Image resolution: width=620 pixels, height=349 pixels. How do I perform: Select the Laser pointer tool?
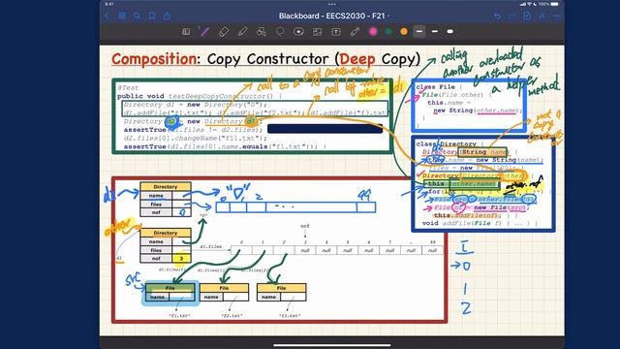click(x=355, y=32)
